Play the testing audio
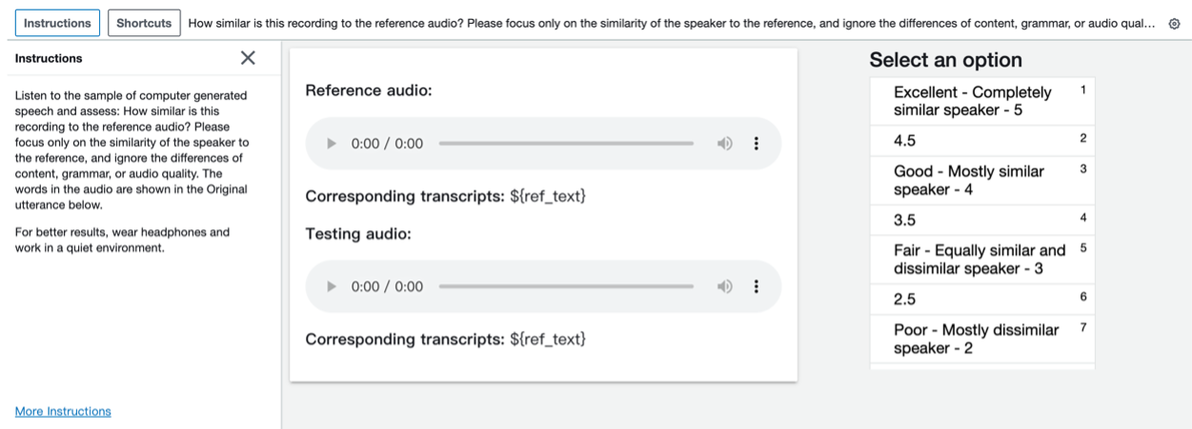This screenshot has height=429, width=1192. click(x=332, y=286)
